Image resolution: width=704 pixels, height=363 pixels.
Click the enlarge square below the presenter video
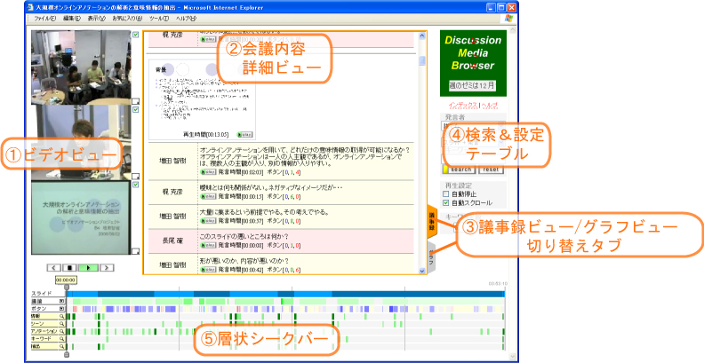pyautogui.click(x=136, y=176)
